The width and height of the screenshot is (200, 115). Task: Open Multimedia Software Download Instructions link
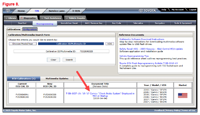142,39
